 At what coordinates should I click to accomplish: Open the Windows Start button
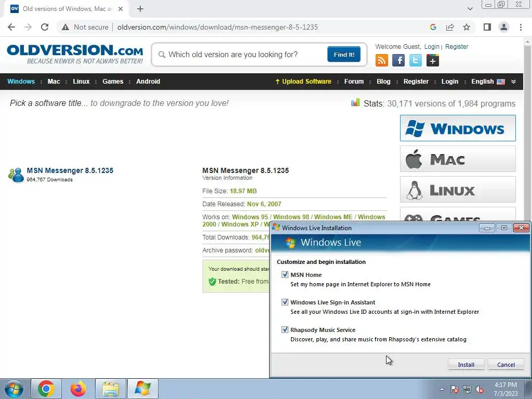tap(14, 389)
